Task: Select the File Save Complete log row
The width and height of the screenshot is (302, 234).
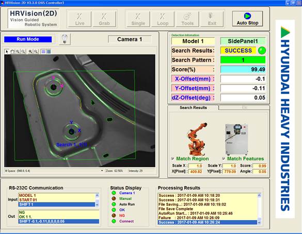Action: [208, 209]
